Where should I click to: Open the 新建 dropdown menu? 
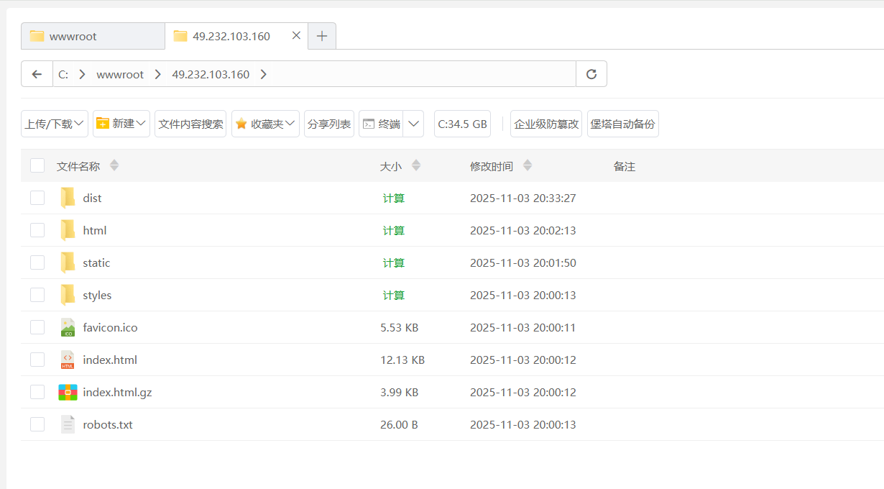point(121,124)
